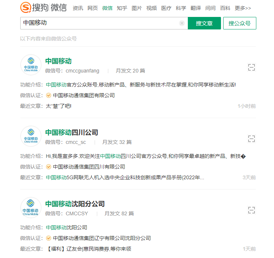Viewport: 274px width, 258px height.
Task: Open the 翻译 tab
Action: click(x=196, y=8)
